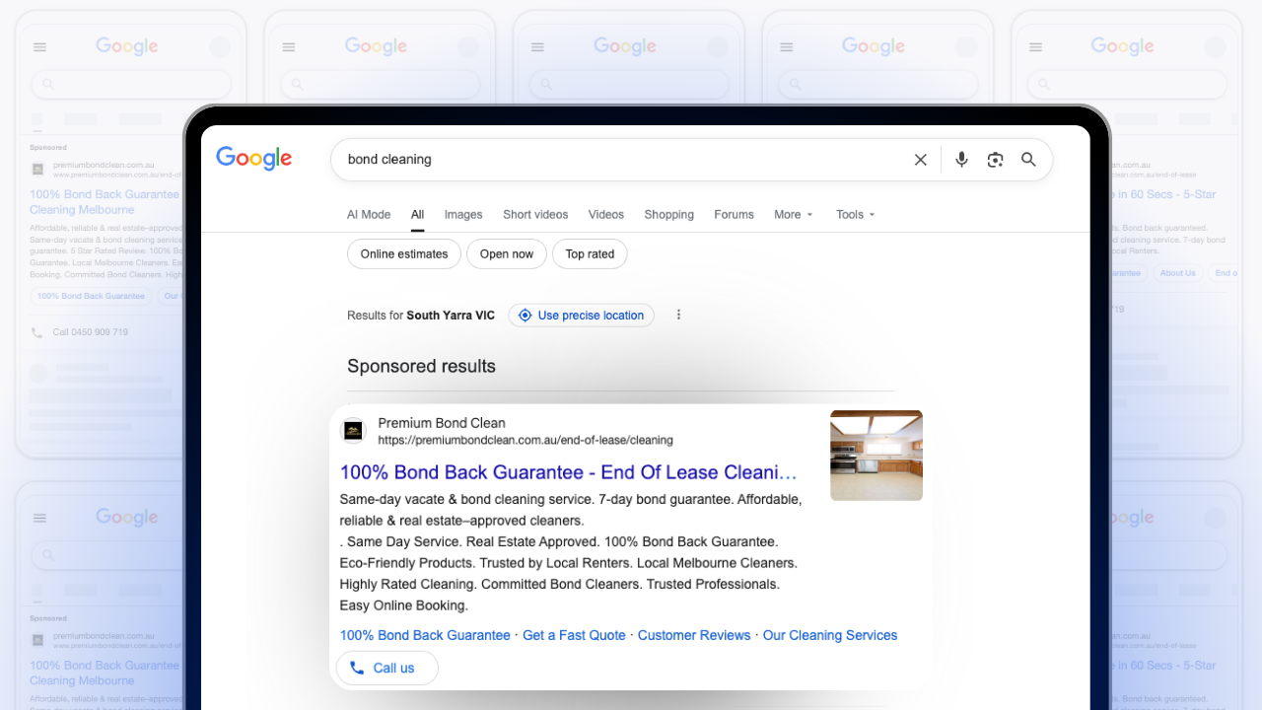
Task: Open hamburger menu in third background phone
Action: pyautogui.click(x=537, y=46)
